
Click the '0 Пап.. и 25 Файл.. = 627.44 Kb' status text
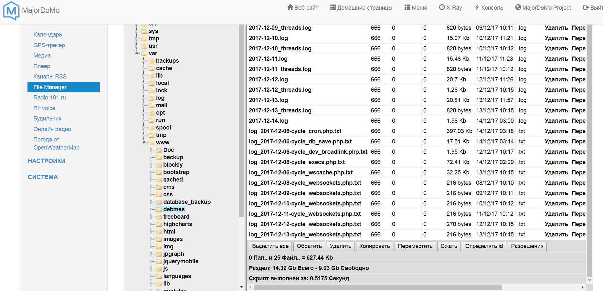pos(291,258)
